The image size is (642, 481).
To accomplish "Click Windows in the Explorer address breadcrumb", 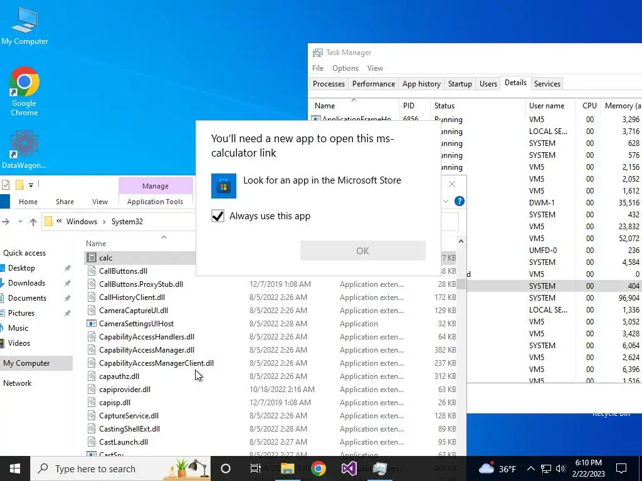I will (82, 222).
